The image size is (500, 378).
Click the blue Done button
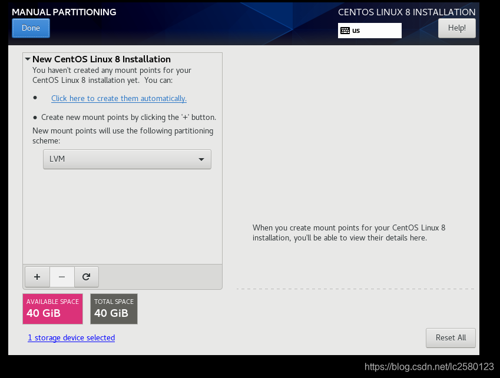click(31, 28)
